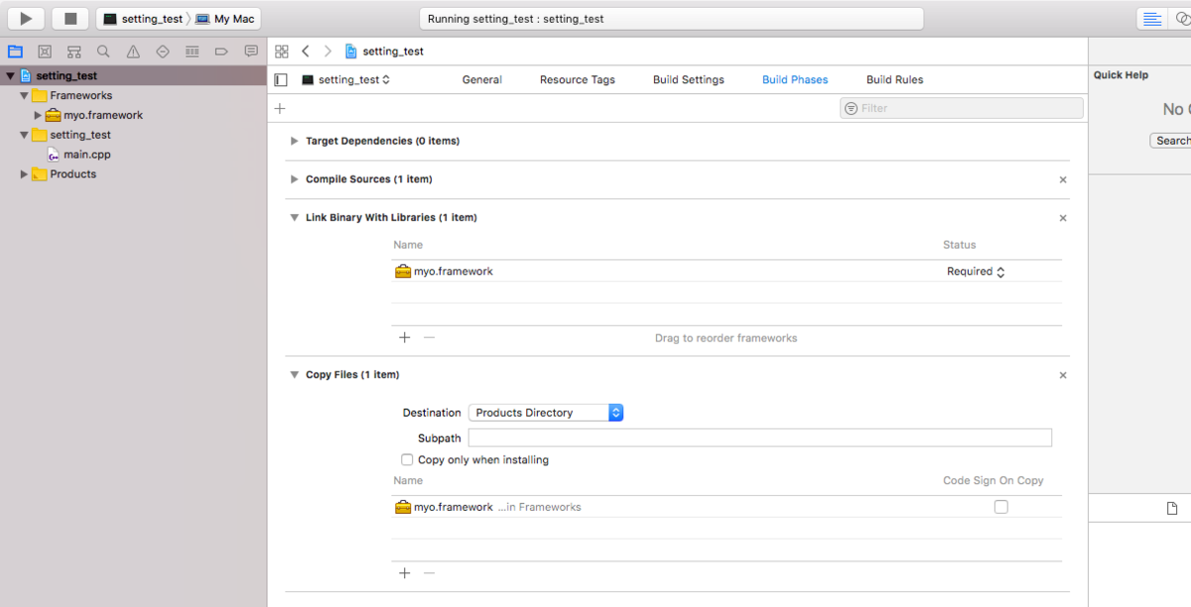This screenshot has width=1191, height=607.
Task: Toggle Code Sign On Copy for myo.framework
Action: [x=1000, y=507]
